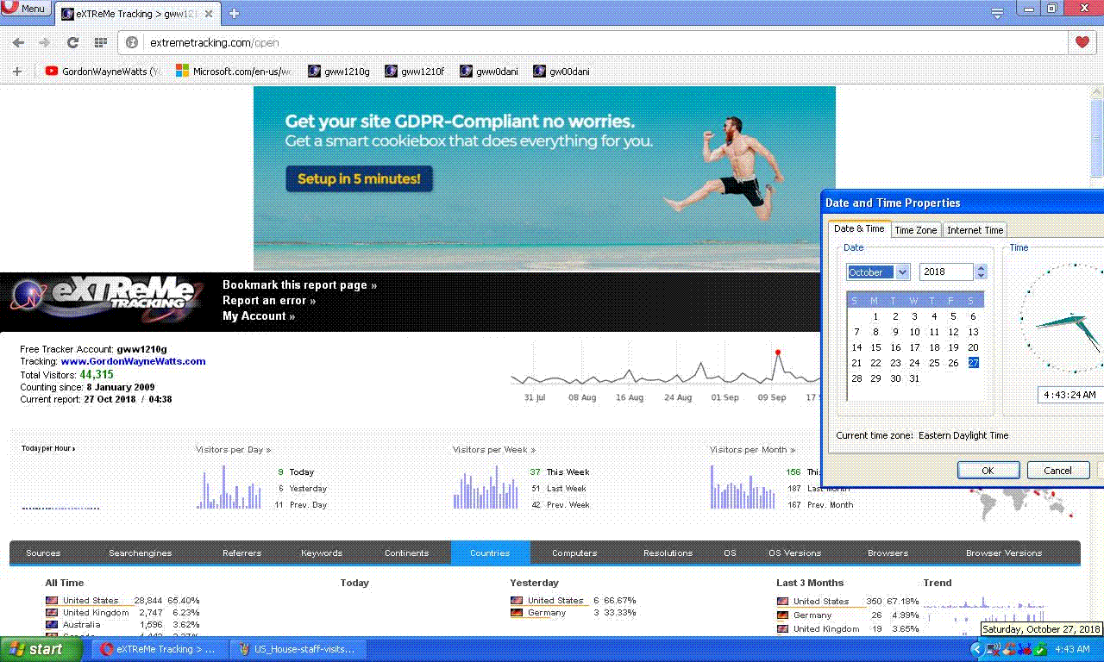Viewport: 1104px width, 662px height.
Task: Click the 2018 year field
Action: [x=946, y=272]
